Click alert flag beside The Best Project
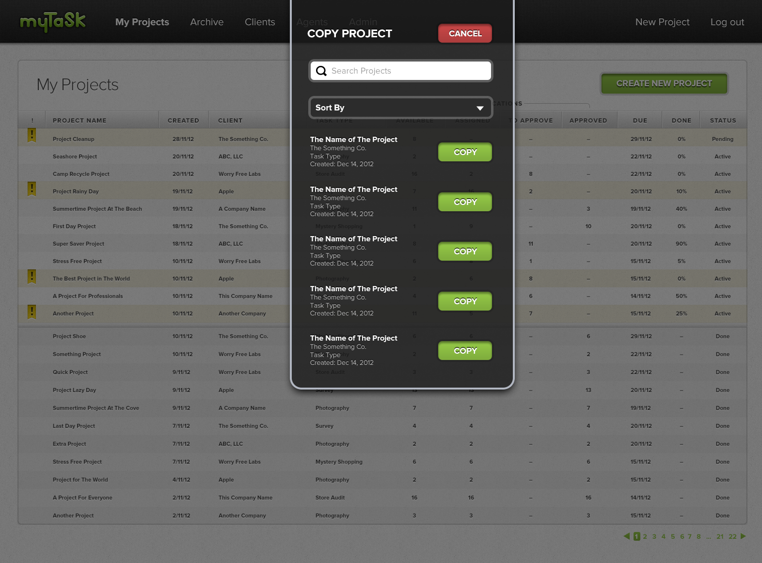 32,277
